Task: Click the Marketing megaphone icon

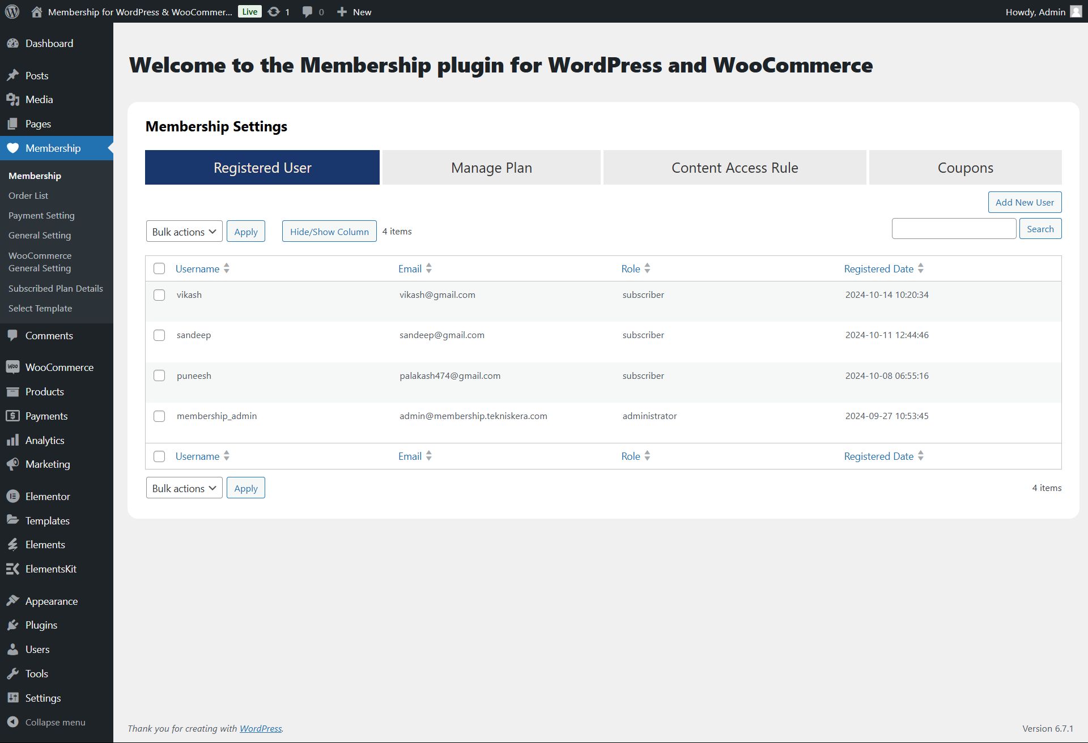Action: pyautogui.click(x=12, y=464)
